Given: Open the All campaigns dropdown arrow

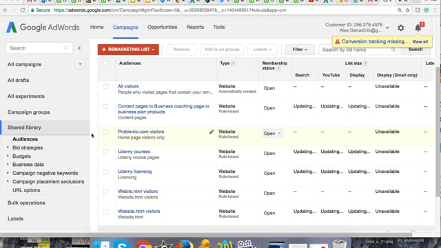Looking at the screenshot, I should click(80, 64).
